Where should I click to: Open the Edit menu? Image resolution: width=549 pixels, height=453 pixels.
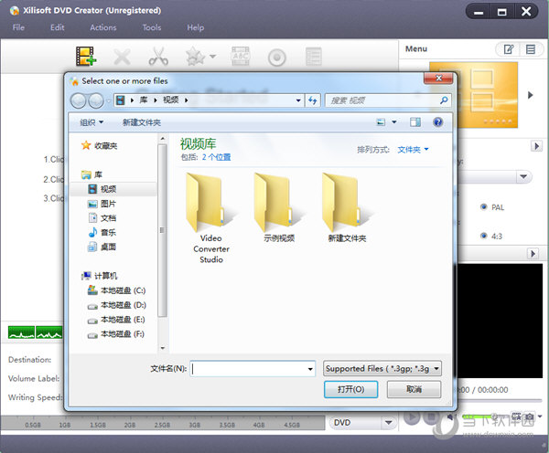[57, 27]
